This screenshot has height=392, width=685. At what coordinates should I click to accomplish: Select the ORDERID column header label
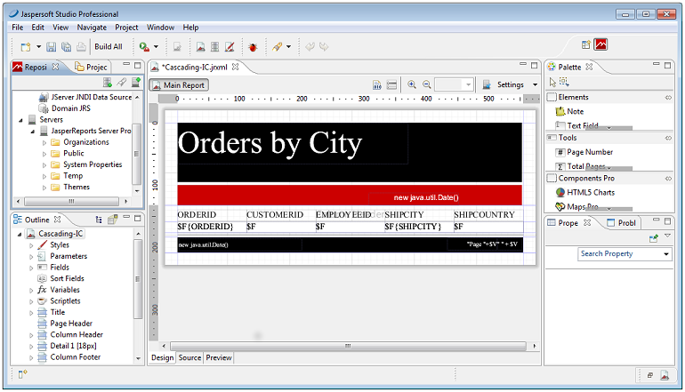tap(197, 215)
